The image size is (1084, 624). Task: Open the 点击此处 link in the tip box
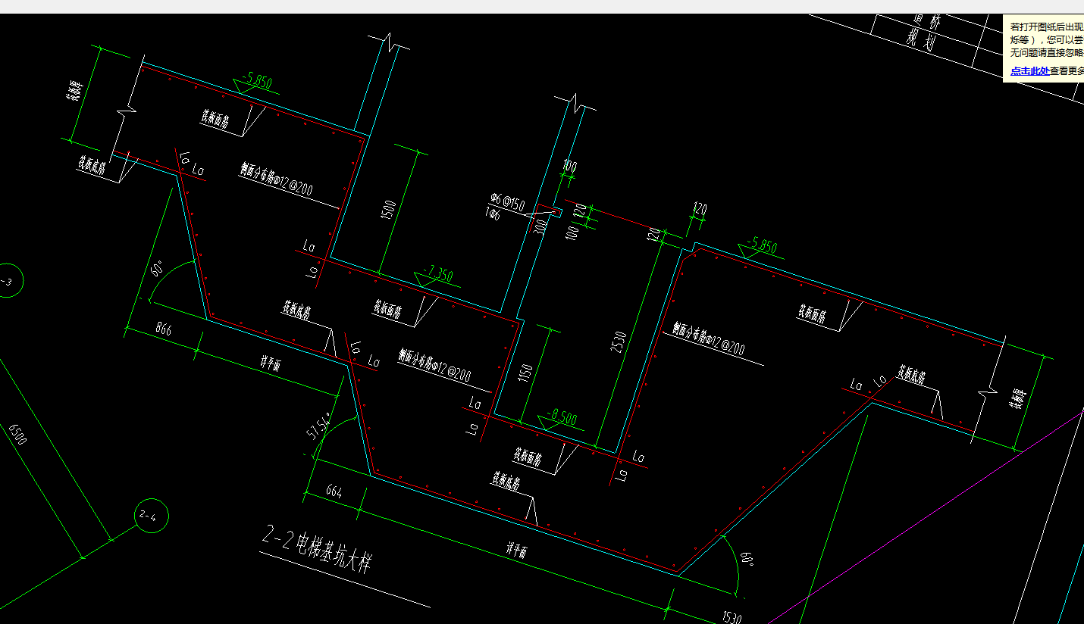(1029, 71)
